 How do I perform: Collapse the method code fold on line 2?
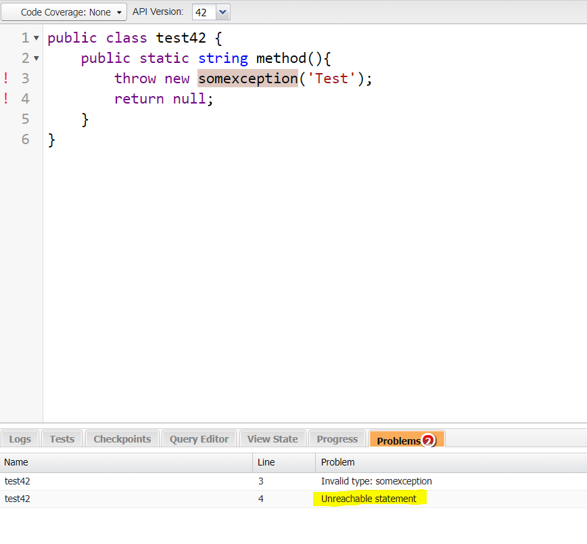(x=34, y=58)
